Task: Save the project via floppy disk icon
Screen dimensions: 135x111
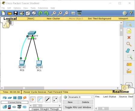Action: [16, 13]
